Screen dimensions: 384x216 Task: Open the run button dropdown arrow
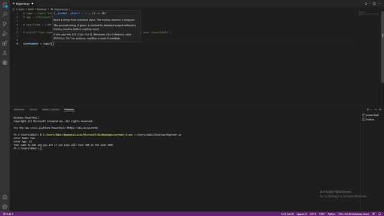click(370, 4)
